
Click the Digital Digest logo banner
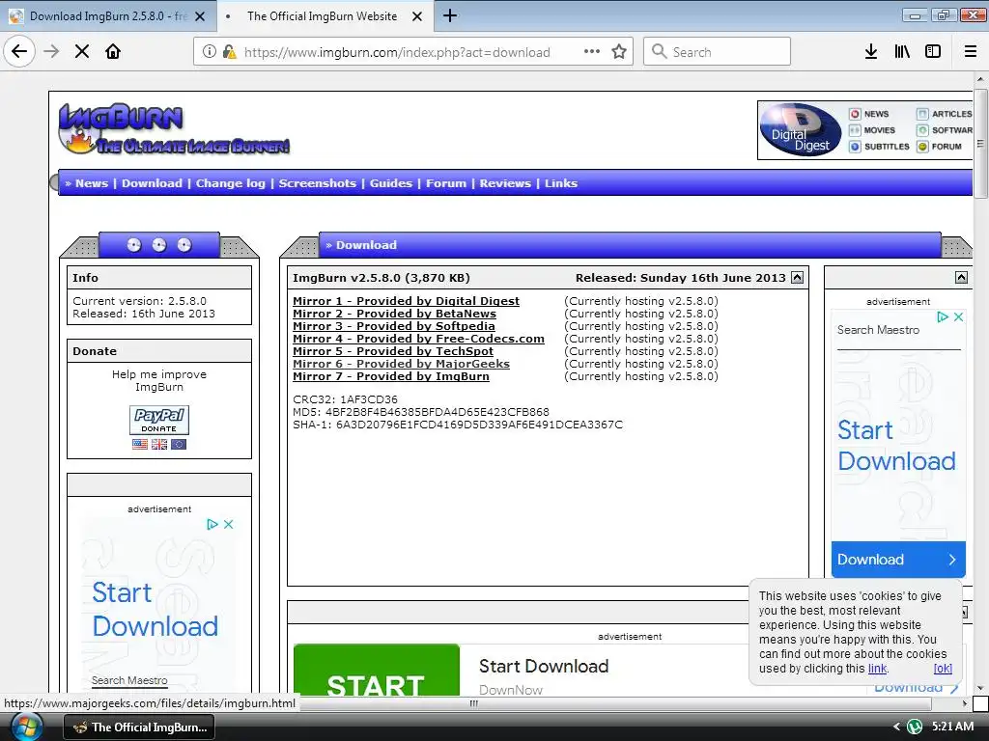point(801,130)
